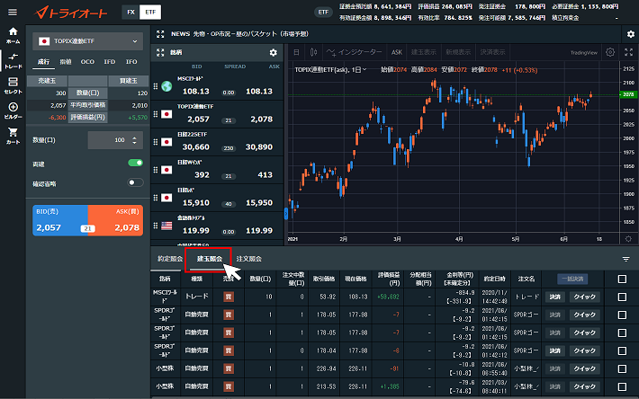Click the ETF badge in the top bar
639x399 pixels.
[323, 13]
